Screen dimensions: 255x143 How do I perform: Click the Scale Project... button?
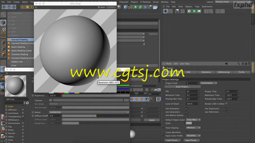(x=183, y=87)
